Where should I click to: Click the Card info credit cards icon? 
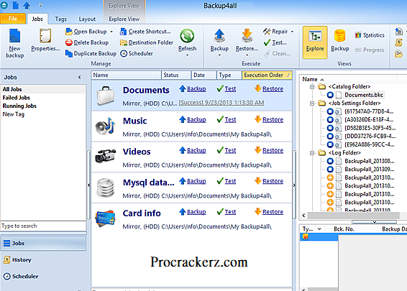pyautogui.click(x=105, y=218)
